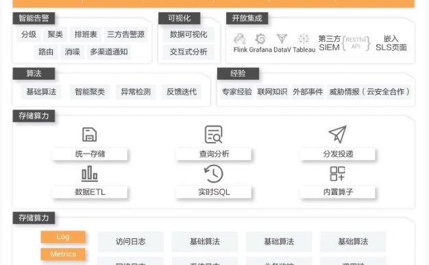
Task: Open the 内置算子 button
Action: click(338, 192)
